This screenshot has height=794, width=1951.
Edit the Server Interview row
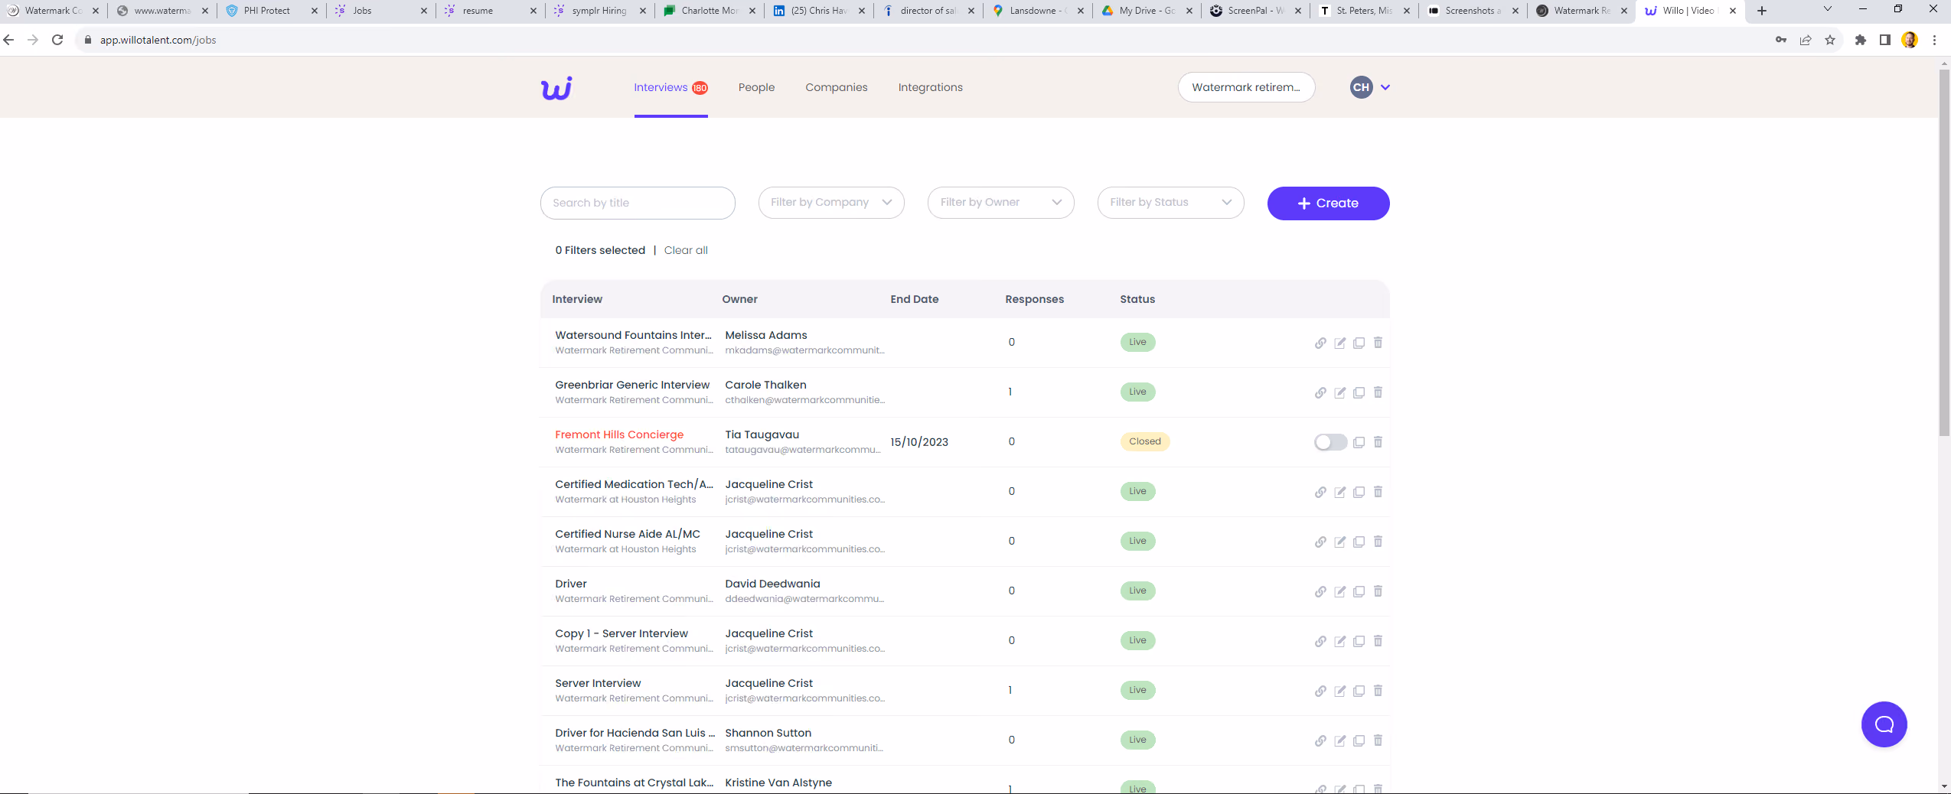pyautogui.click(x=1339, y=691)
